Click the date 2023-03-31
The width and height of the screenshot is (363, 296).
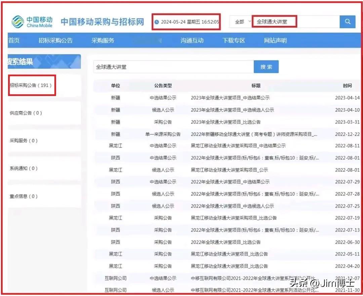[347, 122]
